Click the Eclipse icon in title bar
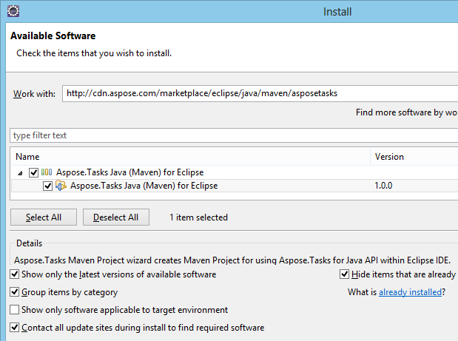The height and width of the screenshot is (341, 458). tap(12, 11)
